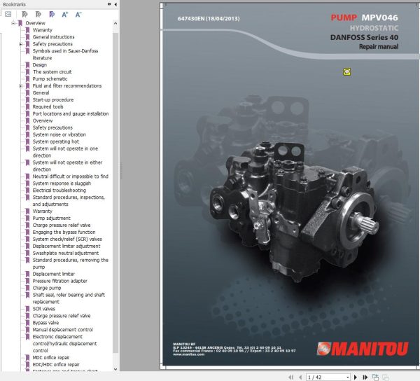Increase bookmark font size with A+

(x=65, y=14)
